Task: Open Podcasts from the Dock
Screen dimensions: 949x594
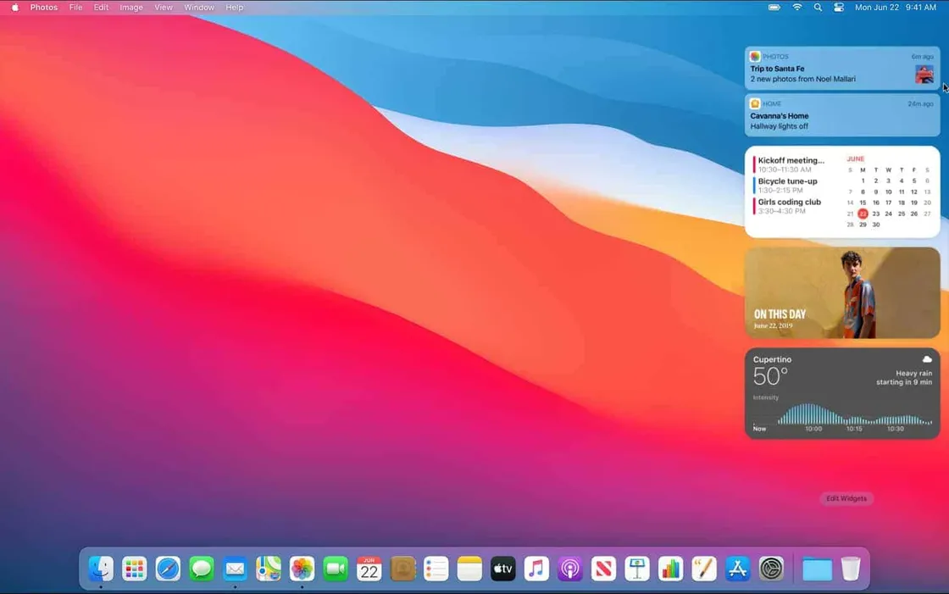Action: pos(569,568)
